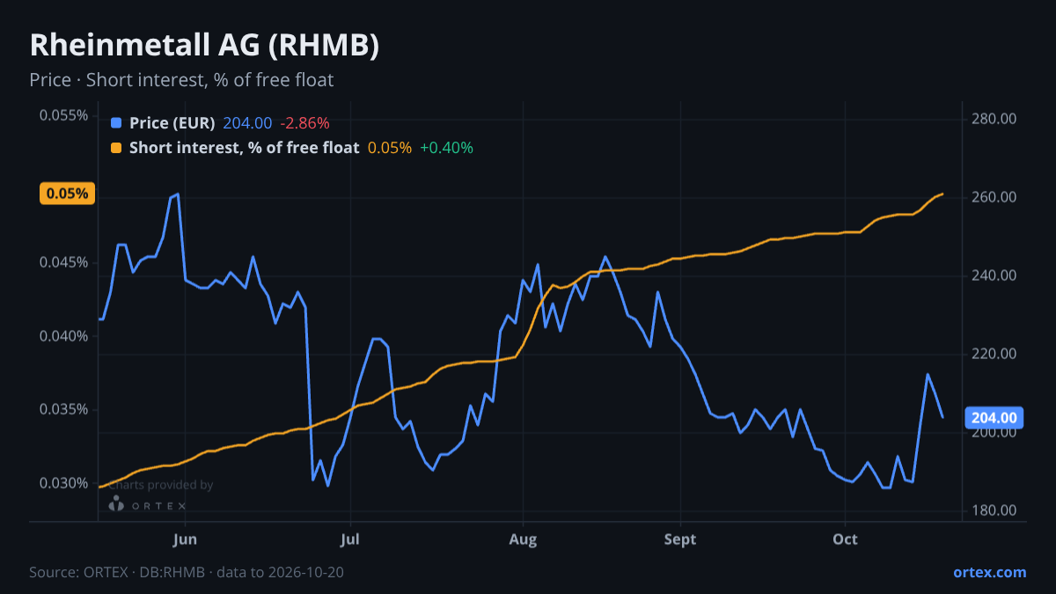Click the Rheinmetall AG (RHMB) chart title

click(x=204, y=46)
